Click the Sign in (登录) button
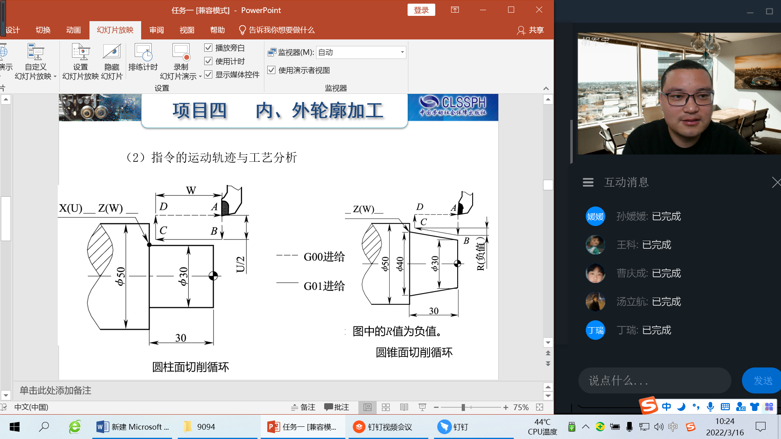The height and width of the screenshot is (439, 781). pos(421,10)
